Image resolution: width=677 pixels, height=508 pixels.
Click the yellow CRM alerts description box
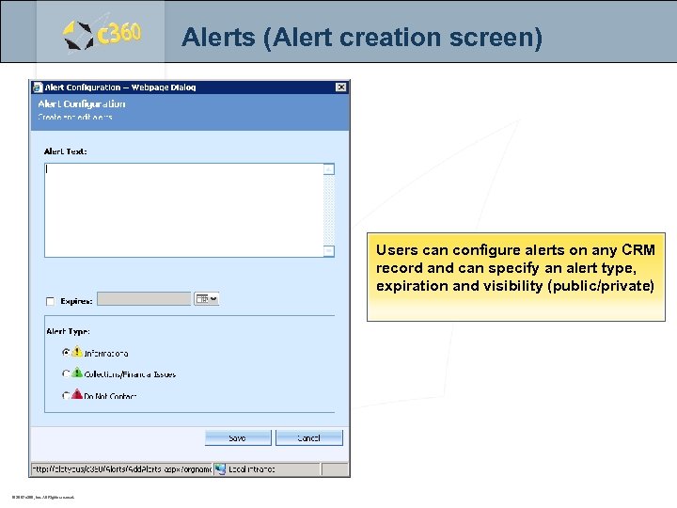coord(516,277)
